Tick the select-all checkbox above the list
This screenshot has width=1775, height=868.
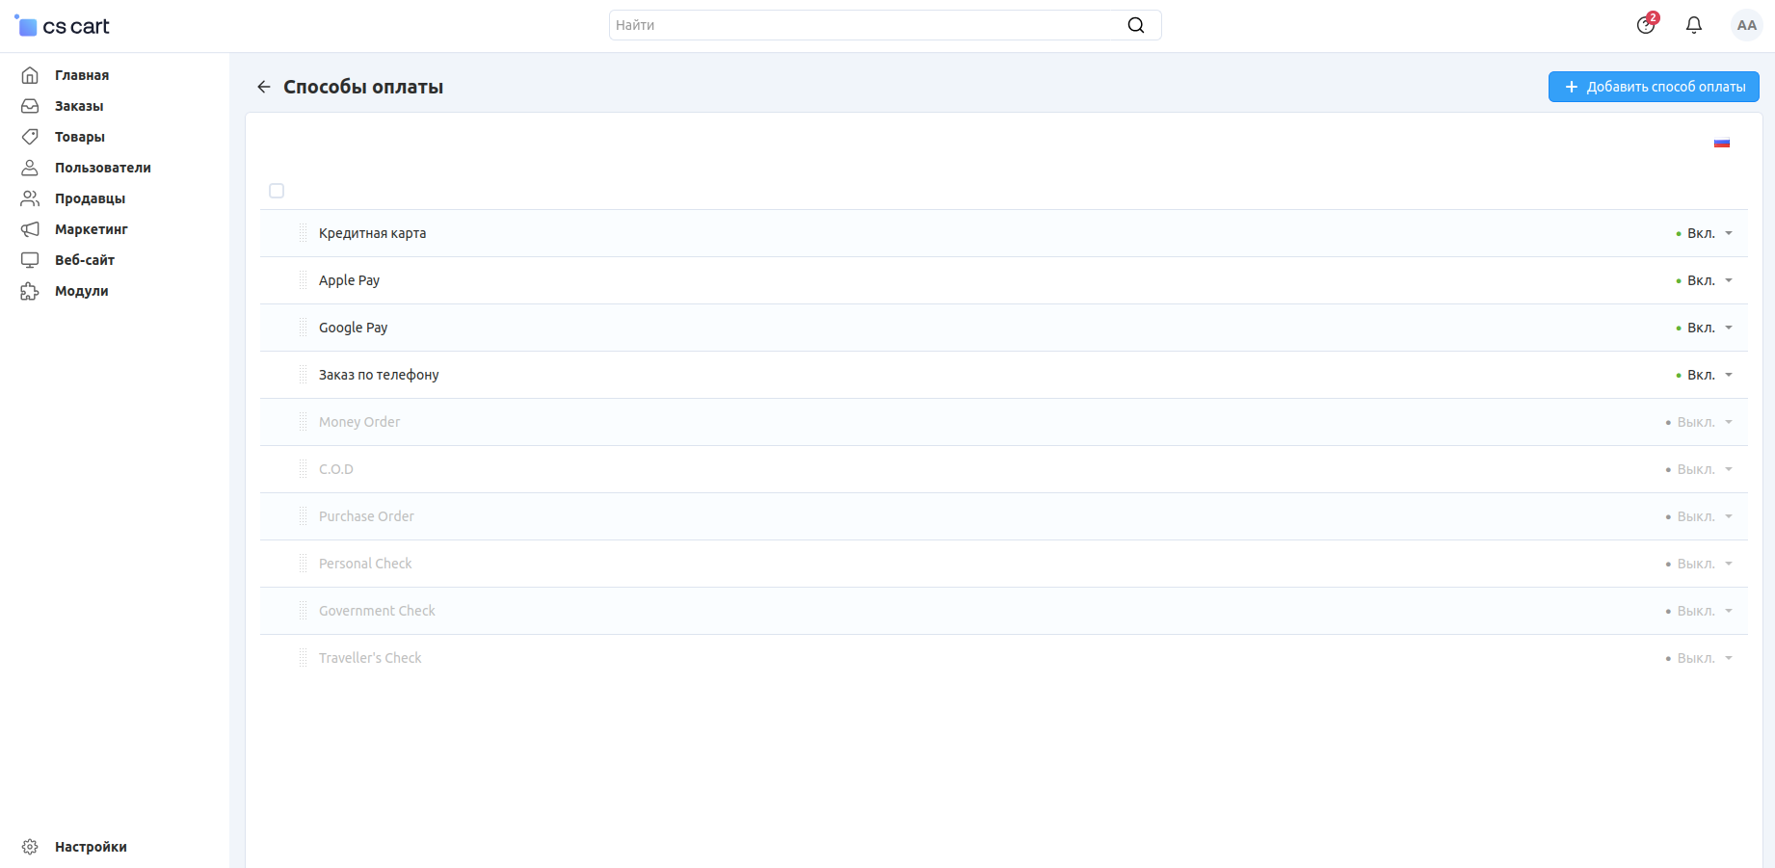click(x=277, y=191)
